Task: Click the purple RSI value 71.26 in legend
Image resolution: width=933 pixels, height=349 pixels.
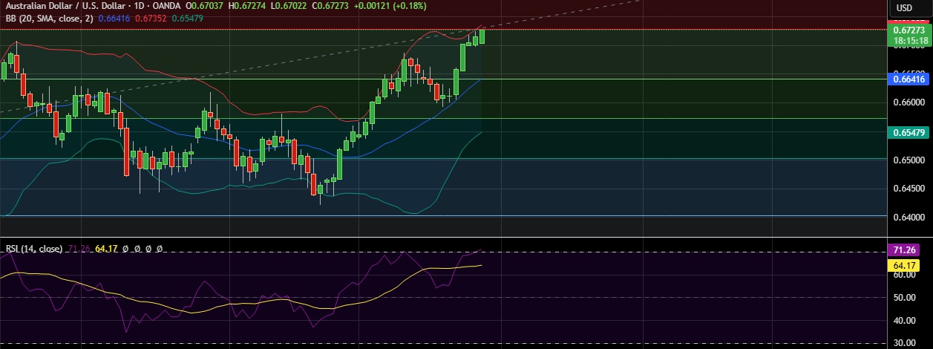Action: (79, 249)
